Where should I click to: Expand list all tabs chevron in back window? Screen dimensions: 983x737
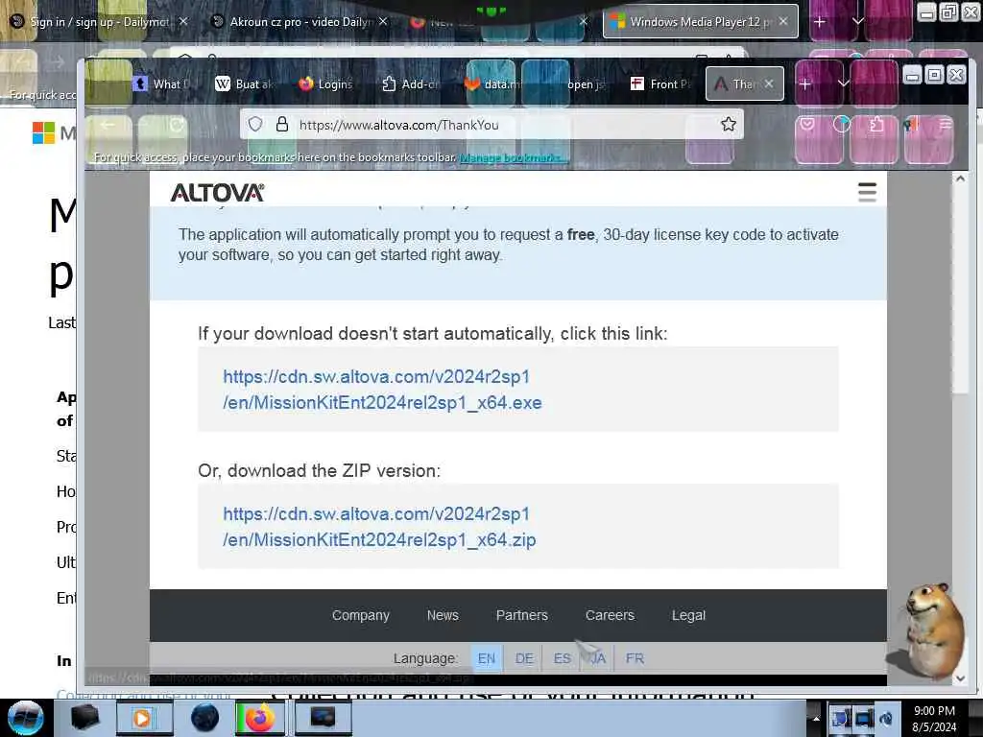coord(857,21)
